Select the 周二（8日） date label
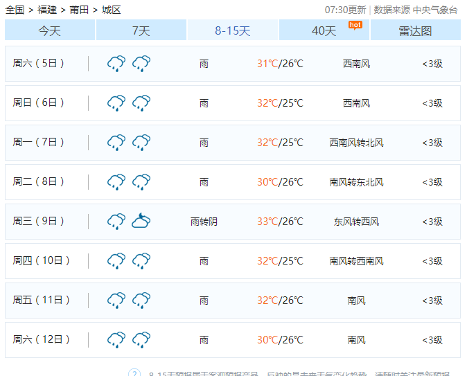Screen dimensions: 467x376 [x=38, y=181]
